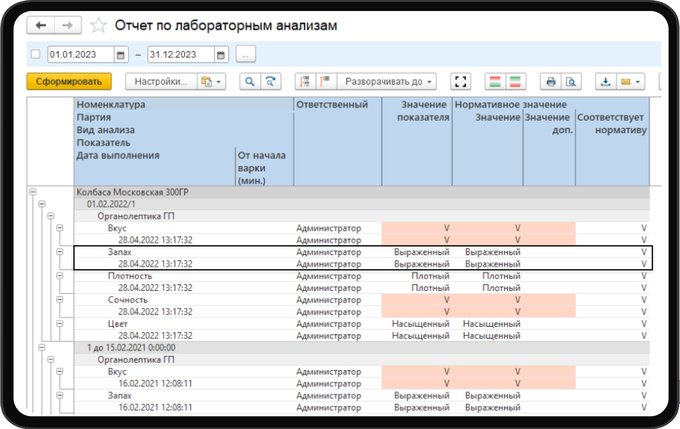680x429 pixels.
Task: Toggle full screen mode for the report
Action: tap(461, 81)
